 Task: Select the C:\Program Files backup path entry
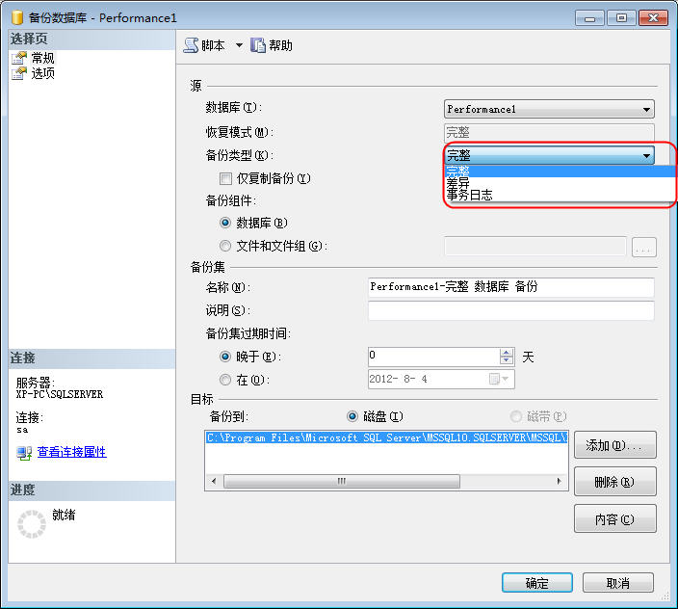tap(386, 437)
